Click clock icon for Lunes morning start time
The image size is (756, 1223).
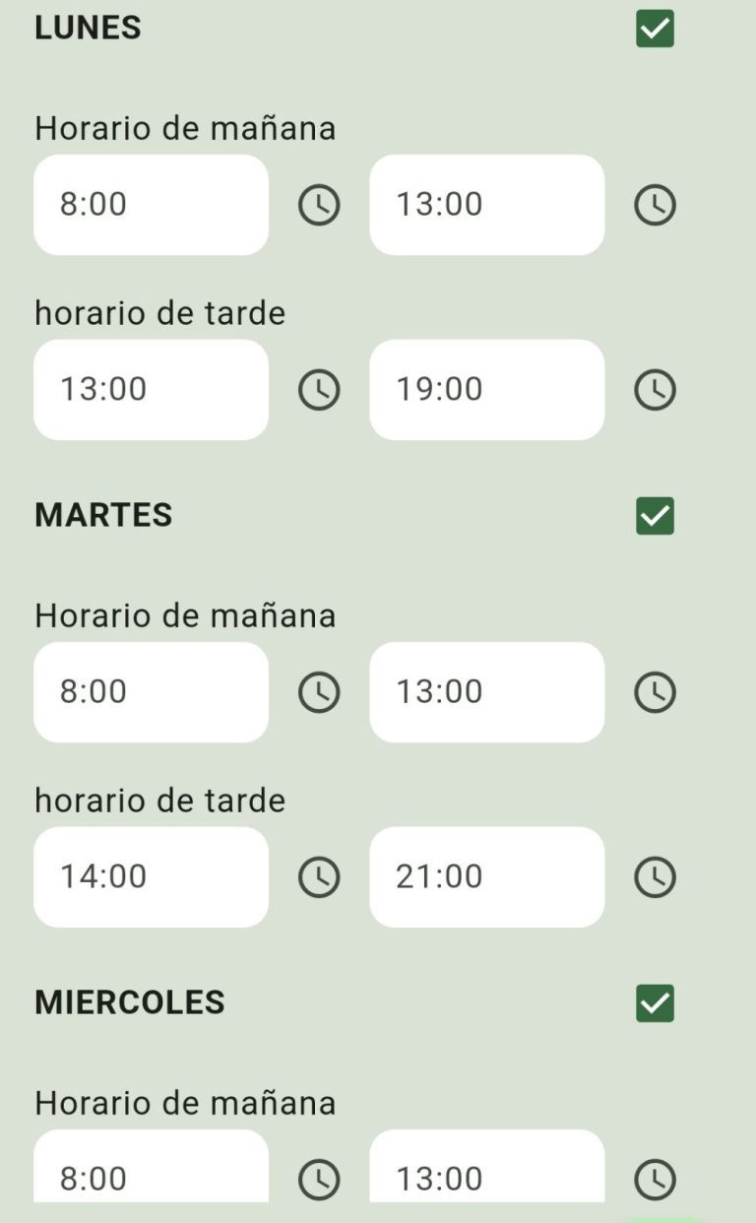[319, 206]
